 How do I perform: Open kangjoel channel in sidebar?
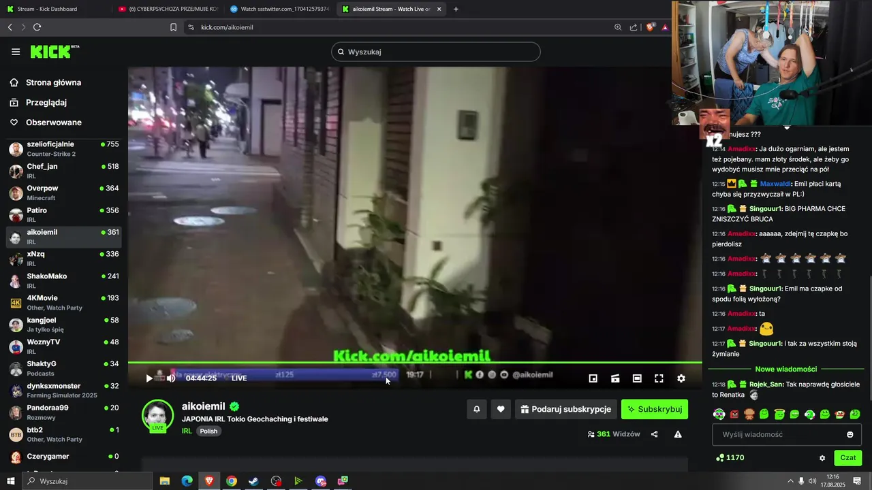point(64,325)
